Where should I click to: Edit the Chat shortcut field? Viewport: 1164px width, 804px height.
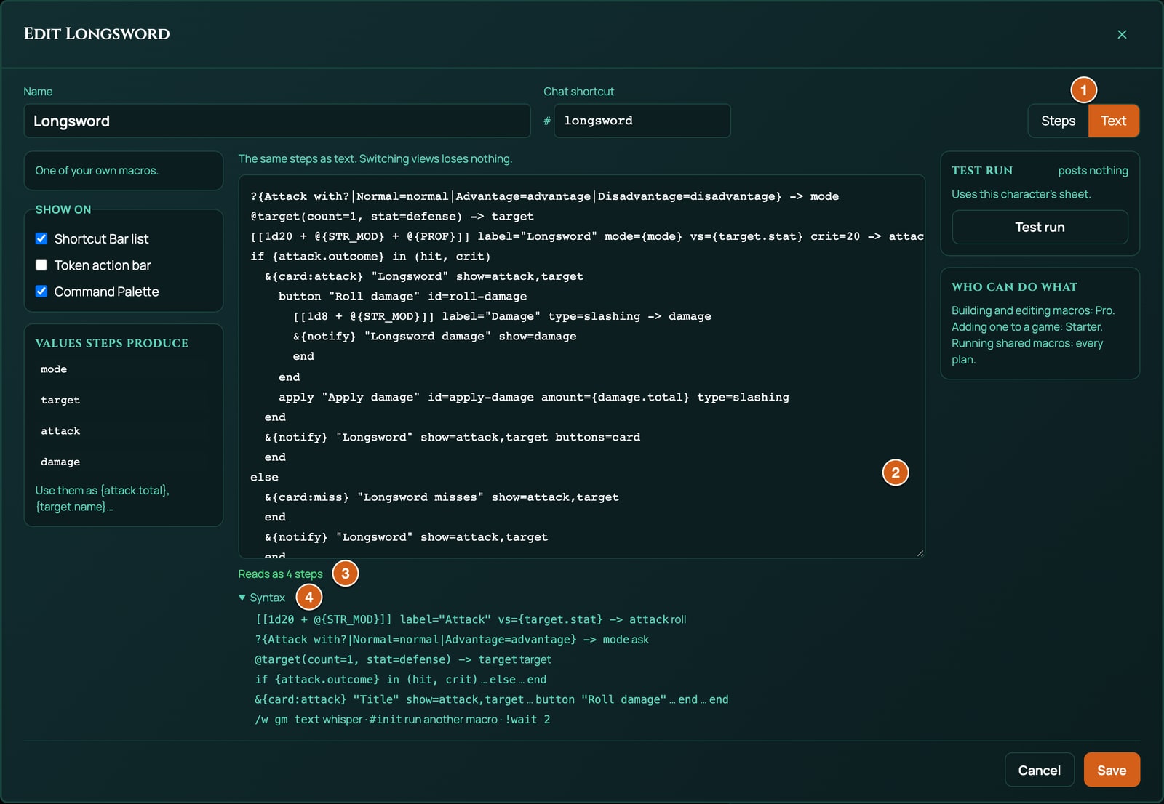642,121
